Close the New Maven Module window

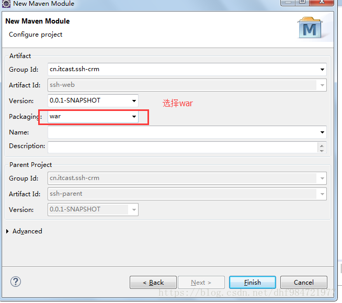tap(321, 3)
